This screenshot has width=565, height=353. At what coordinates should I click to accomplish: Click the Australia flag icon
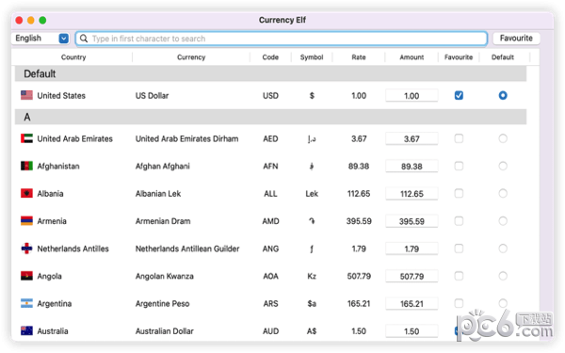pyautogui.click(x=26, y=330)
